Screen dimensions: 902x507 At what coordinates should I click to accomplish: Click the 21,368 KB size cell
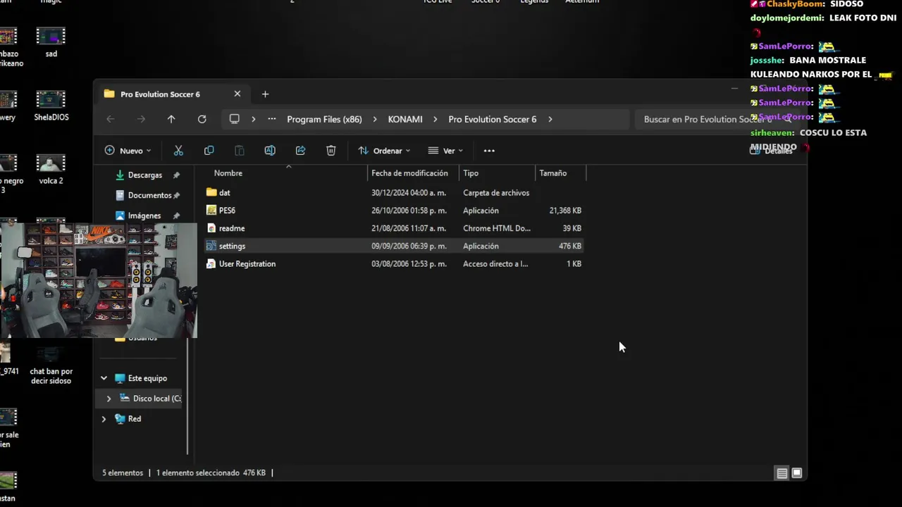tap(565, 211)
